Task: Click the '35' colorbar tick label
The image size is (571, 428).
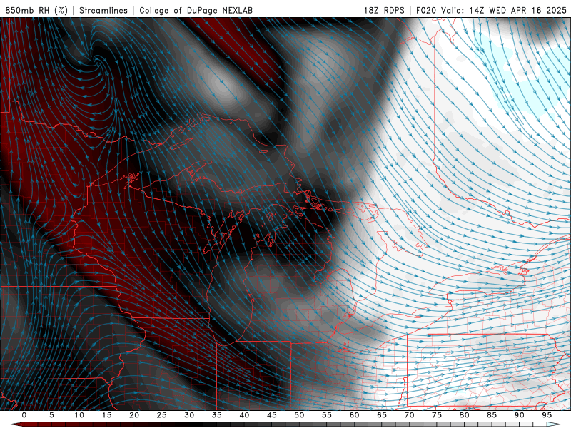Action: [x=217, y=415]
